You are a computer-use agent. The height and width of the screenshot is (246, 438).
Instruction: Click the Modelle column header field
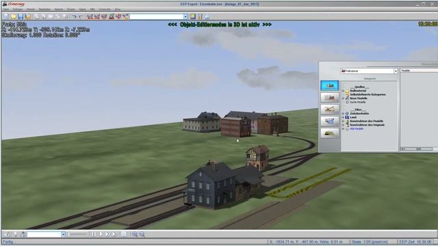pyautogui.click(x=419, y=70)
